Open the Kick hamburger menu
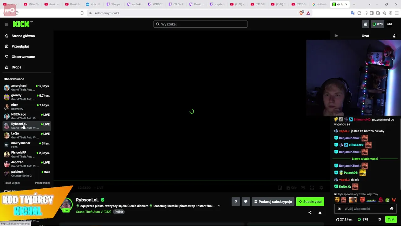Viewport: 401px width, 226px height. pyautogui.click(x=7, y=24)
